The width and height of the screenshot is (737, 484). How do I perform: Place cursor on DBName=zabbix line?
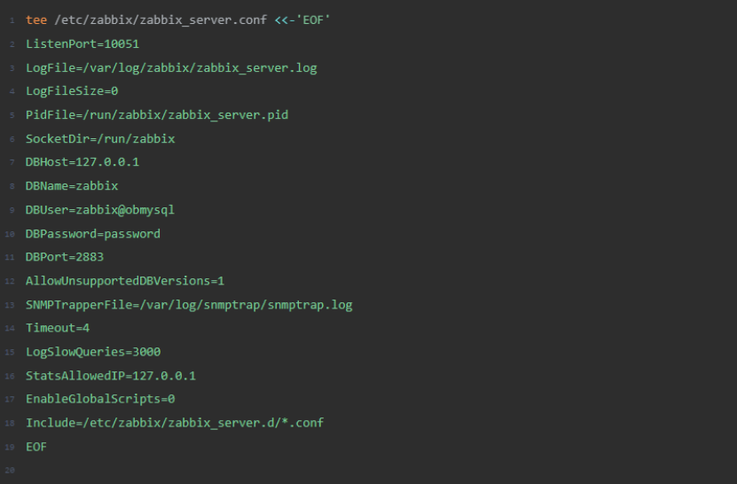(72, 186)
